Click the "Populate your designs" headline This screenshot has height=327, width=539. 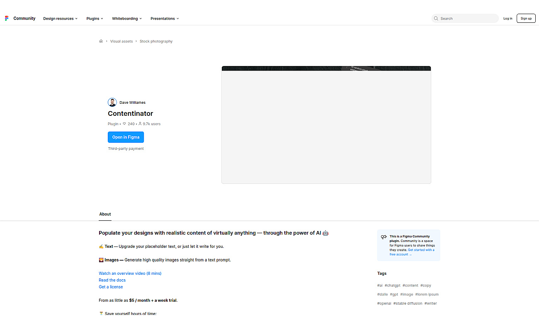214,233
